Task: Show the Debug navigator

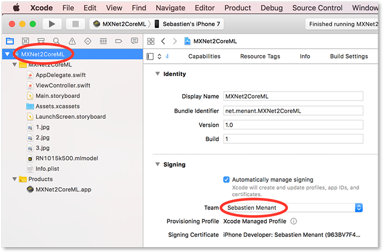Action: [x=103, y=41]
